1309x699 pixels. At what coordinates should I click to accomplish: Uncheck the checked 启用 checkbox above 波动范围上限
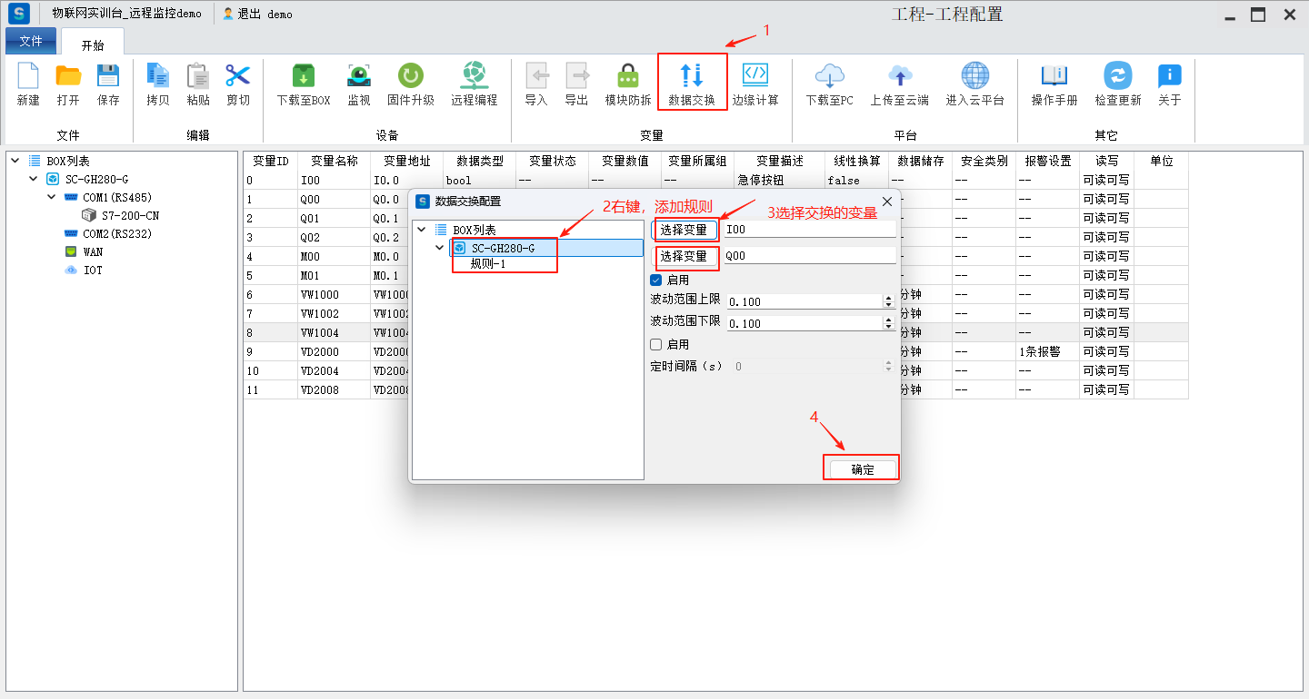(656, 281)
